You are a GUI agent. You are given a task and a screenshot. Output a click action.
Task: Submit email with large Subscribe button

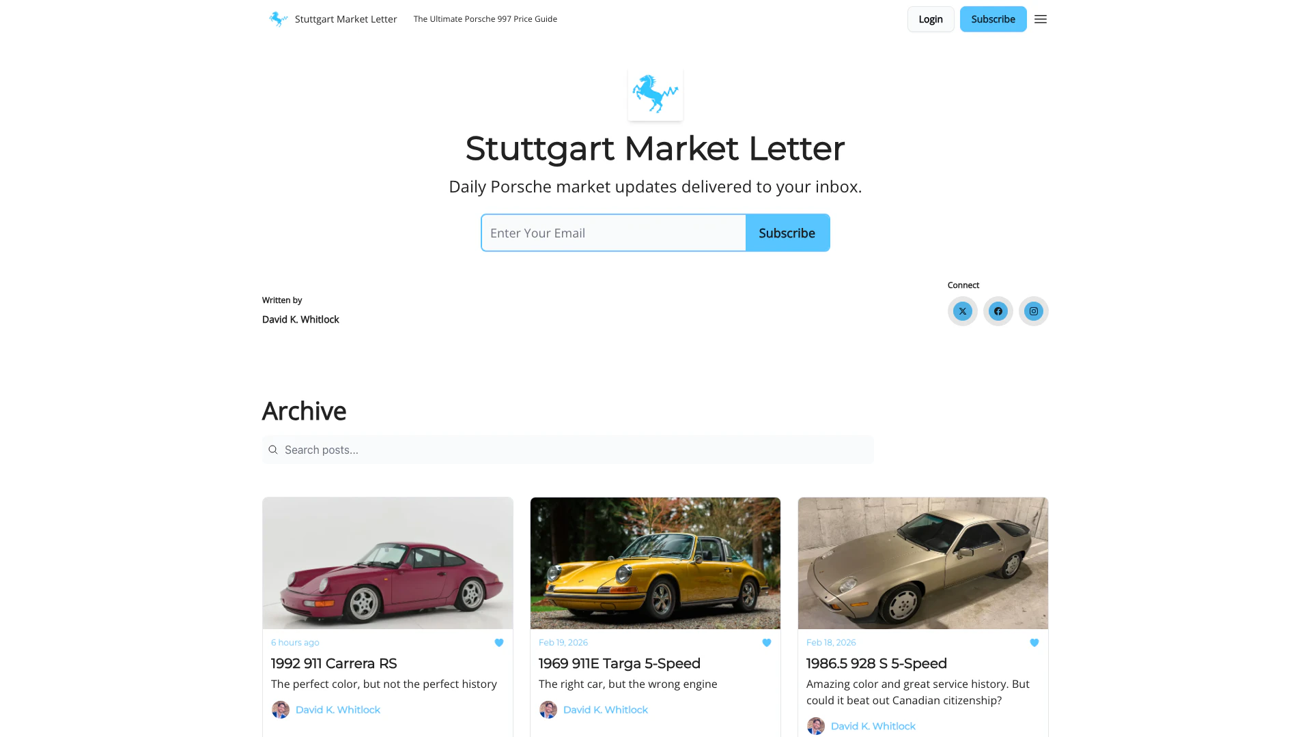pos(787,233)
